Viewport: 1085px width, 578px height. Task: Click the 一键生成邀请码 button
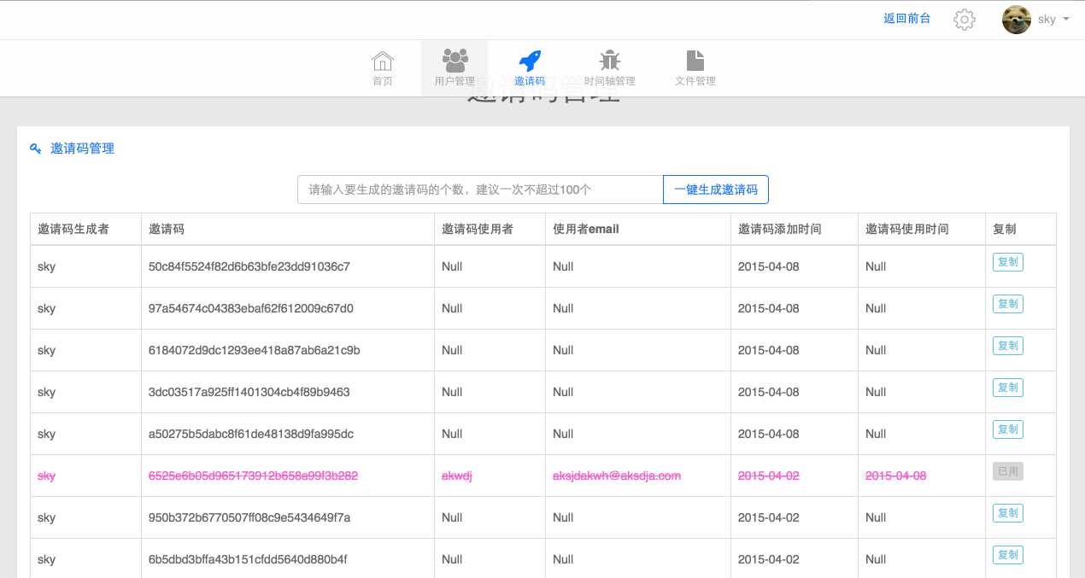coord(716,190)
